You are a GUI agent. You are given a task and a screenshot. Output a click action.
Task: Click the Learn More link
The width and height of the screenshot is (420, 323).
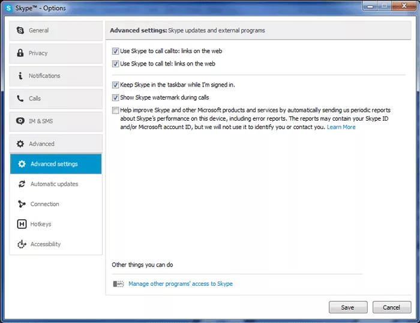tap(341, 127)
